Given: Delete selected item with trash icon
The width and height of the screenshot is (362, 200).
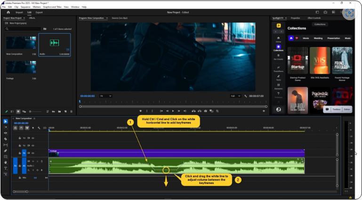Looking at the screenshot, I should point(72,111).
